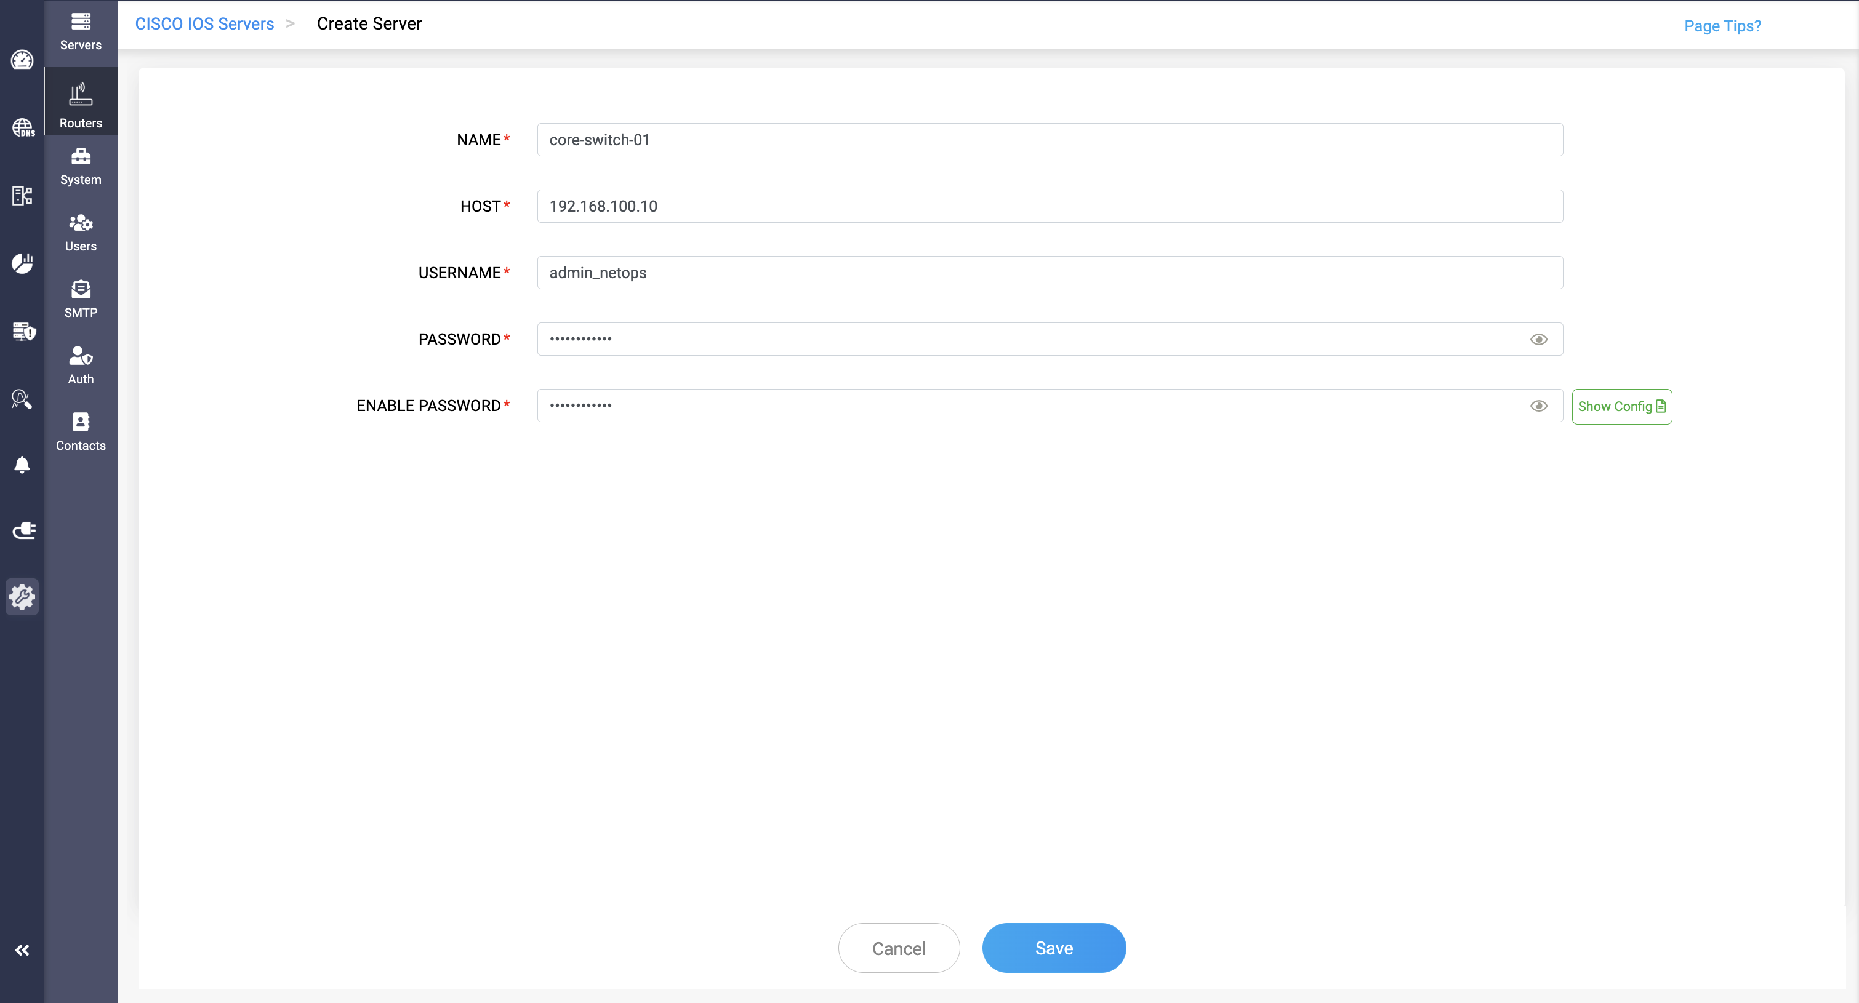Open the settings gear-and-wrench icon
Screen dimensions: 1859x1003
22,597
